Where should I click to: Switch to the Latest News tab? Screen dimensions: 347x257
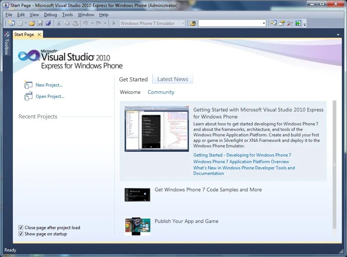click(x=173, y=79)
